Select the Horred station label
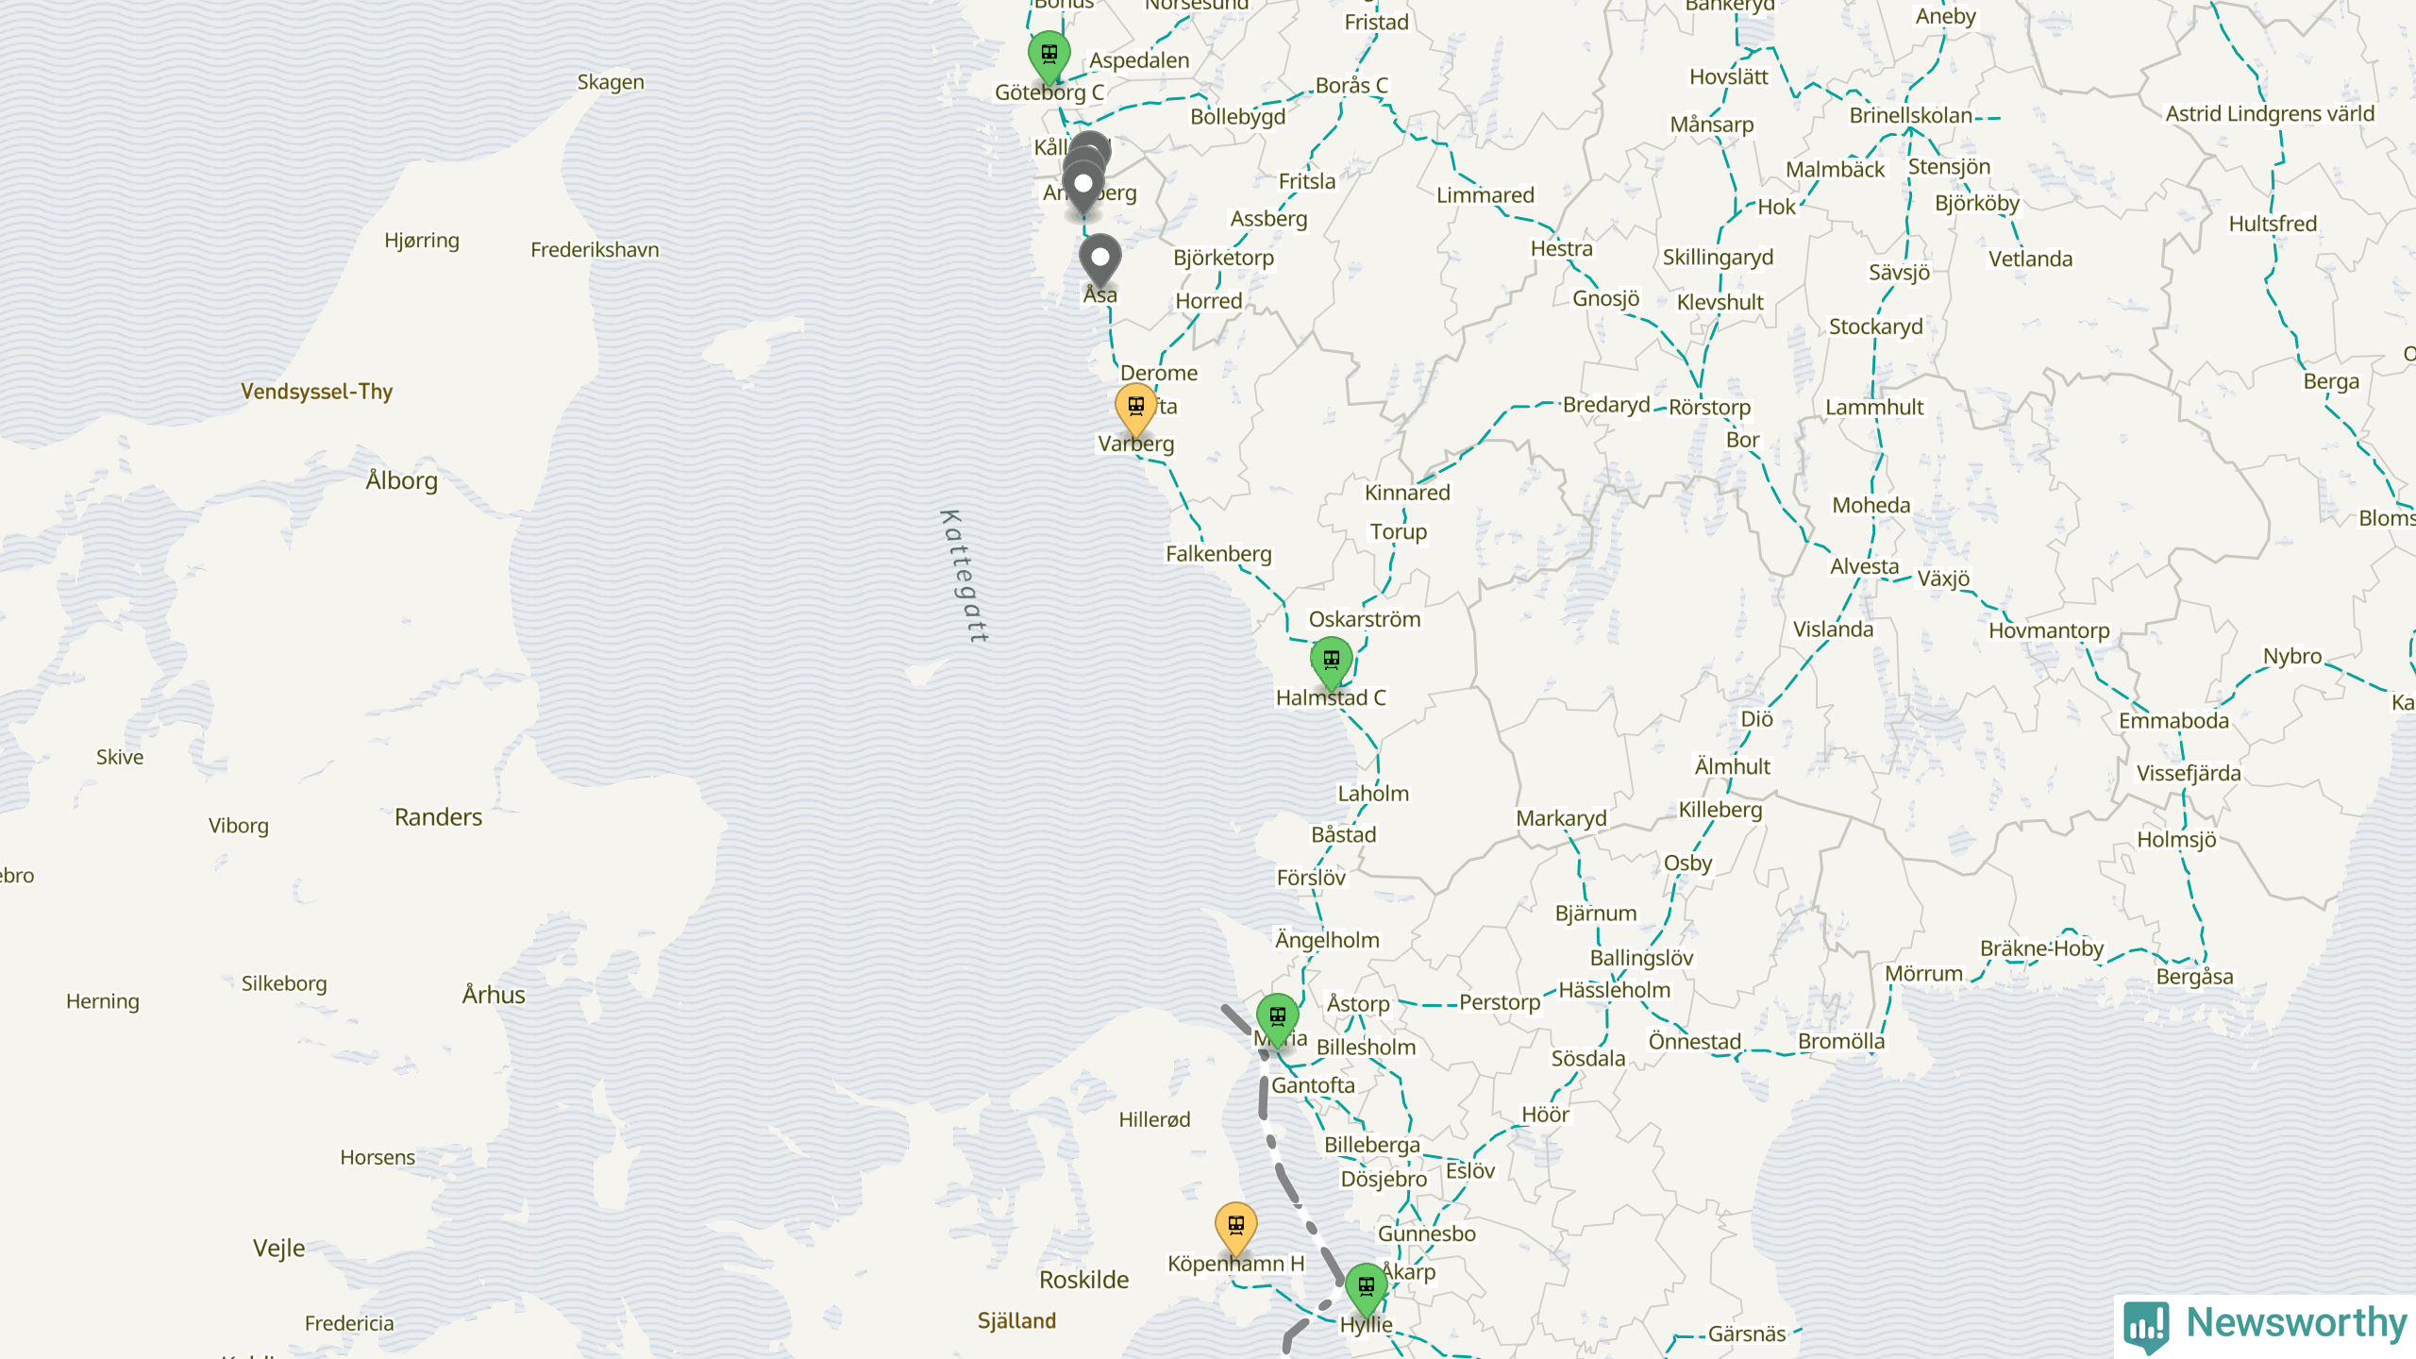 (x=1208, y=301)
